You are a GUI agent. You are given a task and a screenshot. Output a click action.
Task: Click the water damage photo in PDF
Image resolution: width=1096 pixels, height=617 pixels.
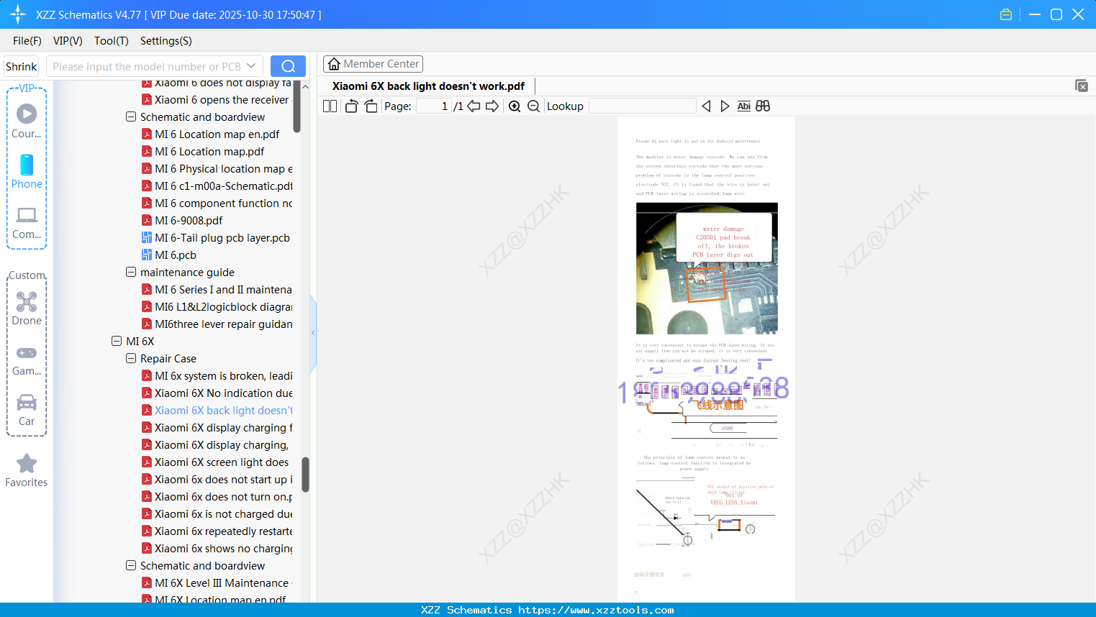(707, 268)
